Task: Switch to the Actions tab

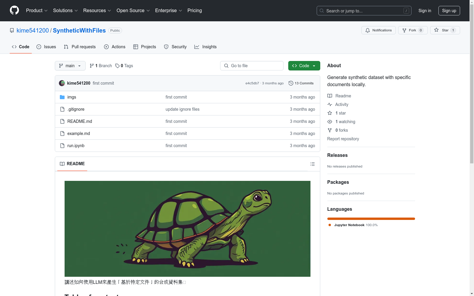Action: click(115, 47)
